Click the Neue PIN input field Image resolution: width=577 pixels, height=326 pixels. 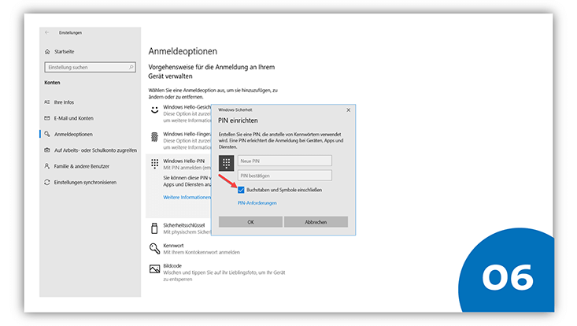coord(285,160)
